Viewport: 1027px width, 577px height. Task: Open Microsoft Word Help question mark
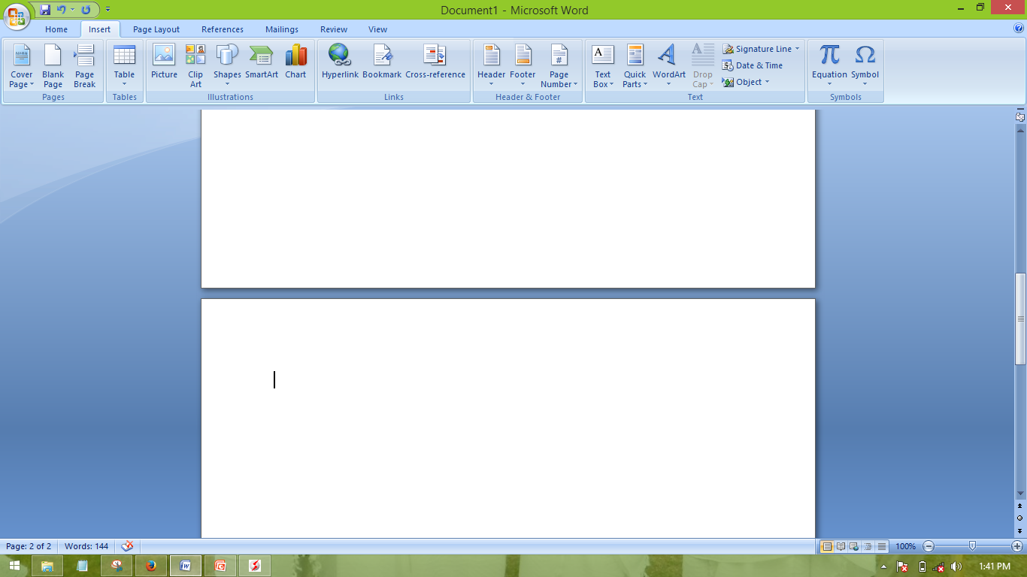(1019, 29)
